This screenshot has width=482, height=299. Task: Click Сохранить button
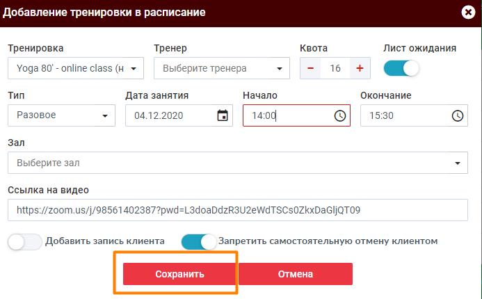[x=180, y=274]
